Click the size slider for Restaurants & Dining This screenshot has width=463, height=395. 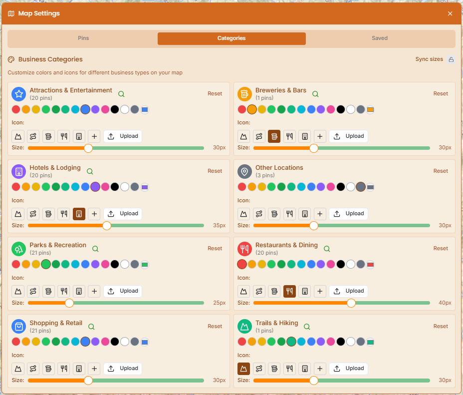click(351, 303)
